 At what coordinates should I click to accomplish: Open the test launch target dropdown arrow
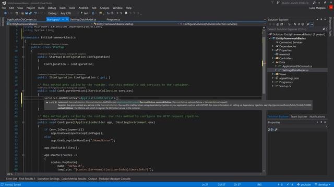pos(90,13)
